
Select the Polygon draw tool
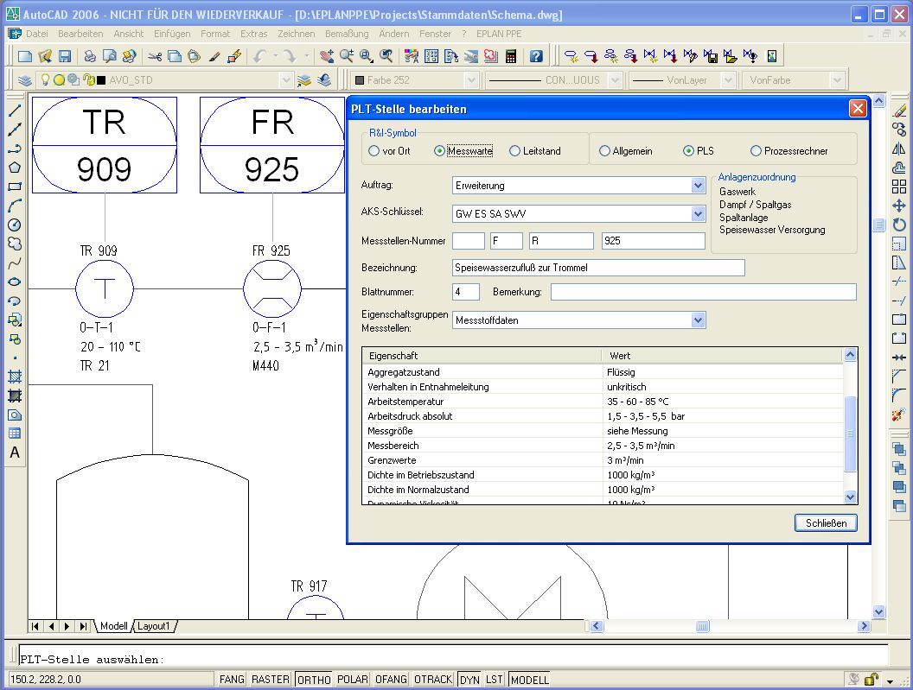(15, 168)
